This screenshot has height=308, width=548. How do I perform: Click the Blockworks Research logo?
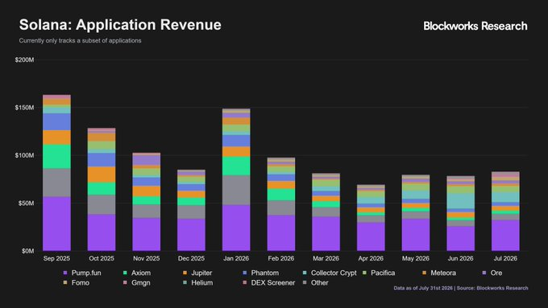coord(475,26)
